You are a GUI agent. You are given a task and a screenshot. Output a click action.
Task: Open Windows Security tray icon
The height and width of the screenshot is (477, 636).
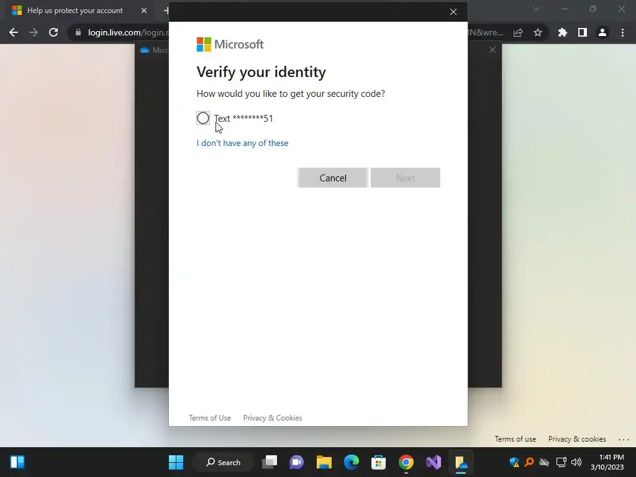(x=514, y=462)
